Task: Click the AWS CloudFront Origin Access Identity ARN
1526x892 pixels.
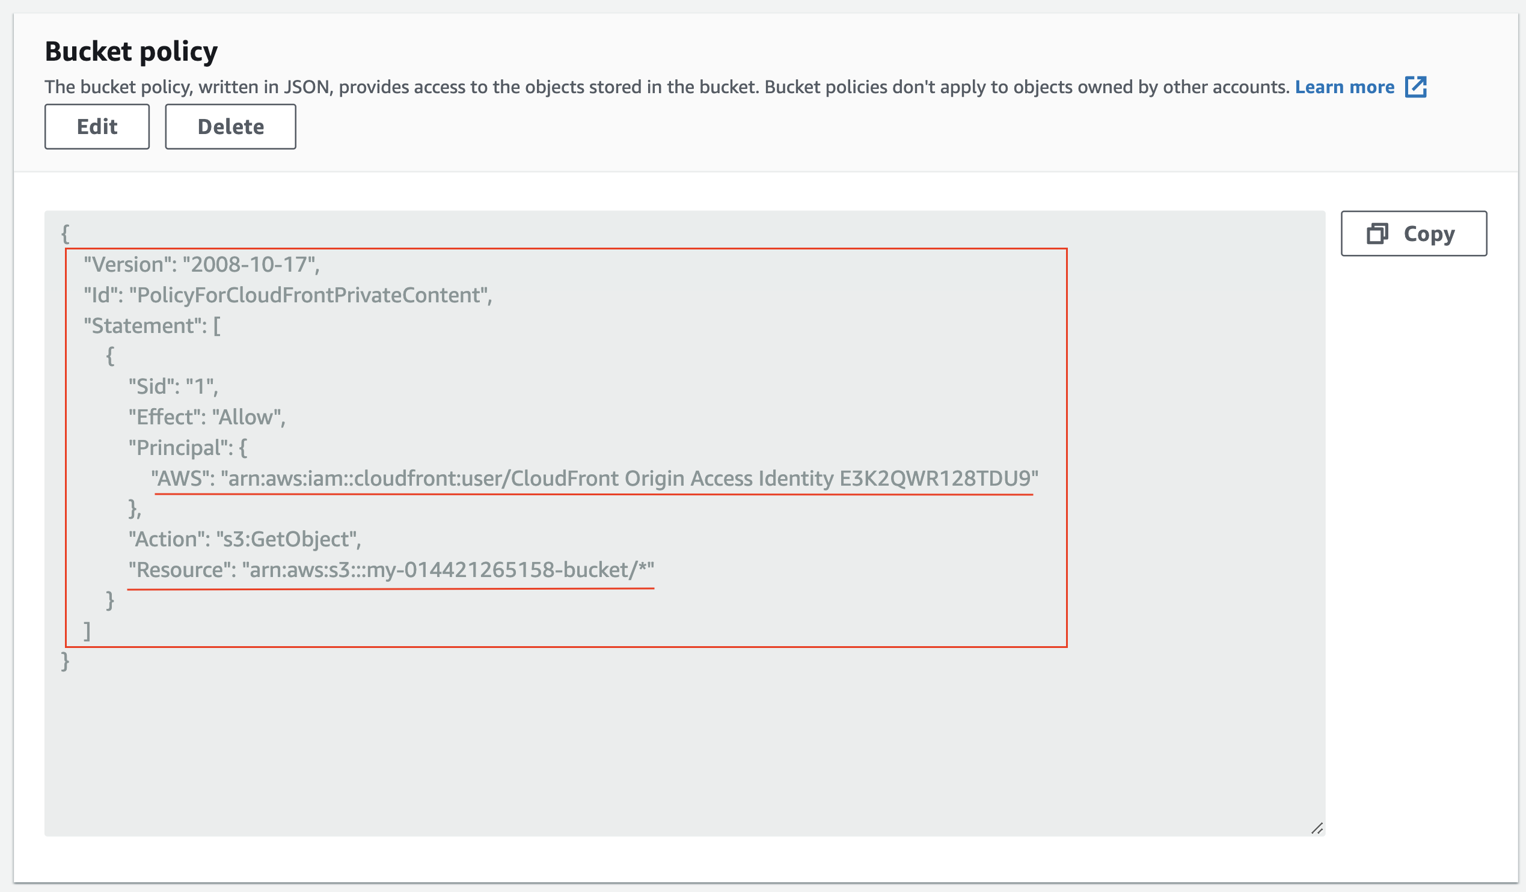Action: [x=595, y=478]
